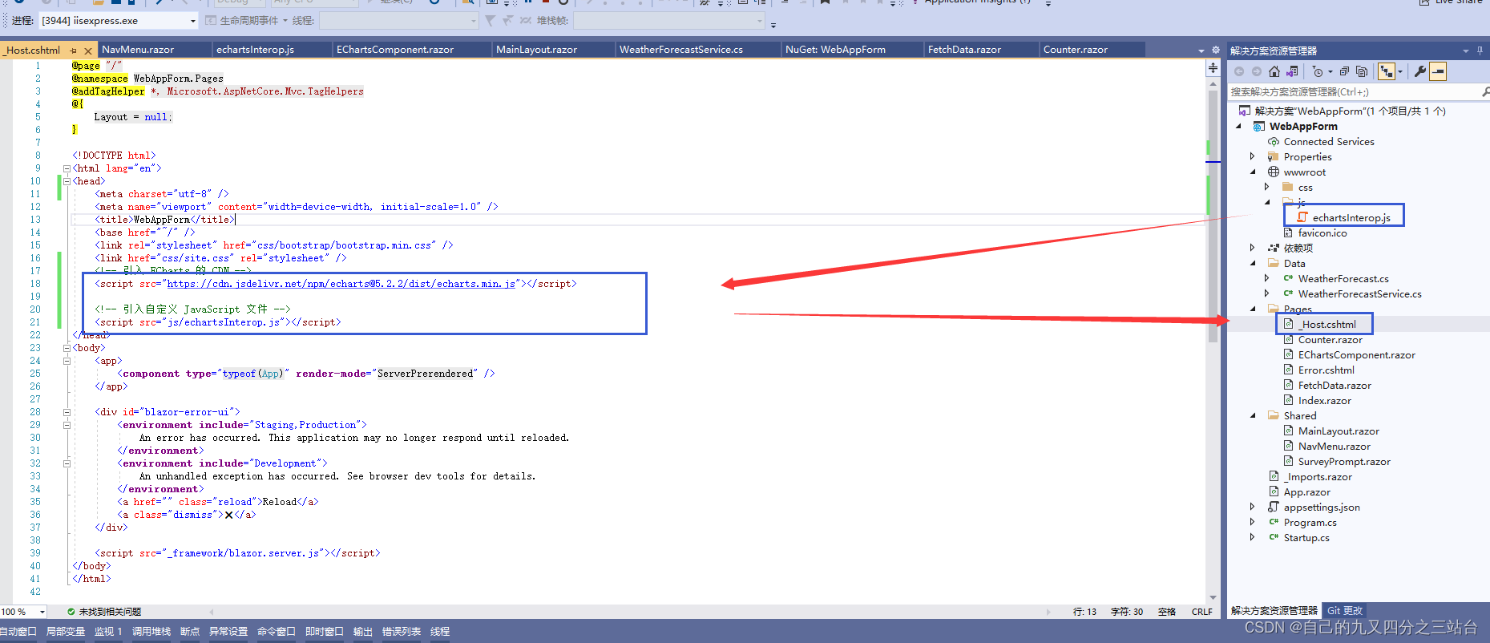Click the editor horizontal scrollbar track
1490x643 pixels.
click(x=629, y=611)
